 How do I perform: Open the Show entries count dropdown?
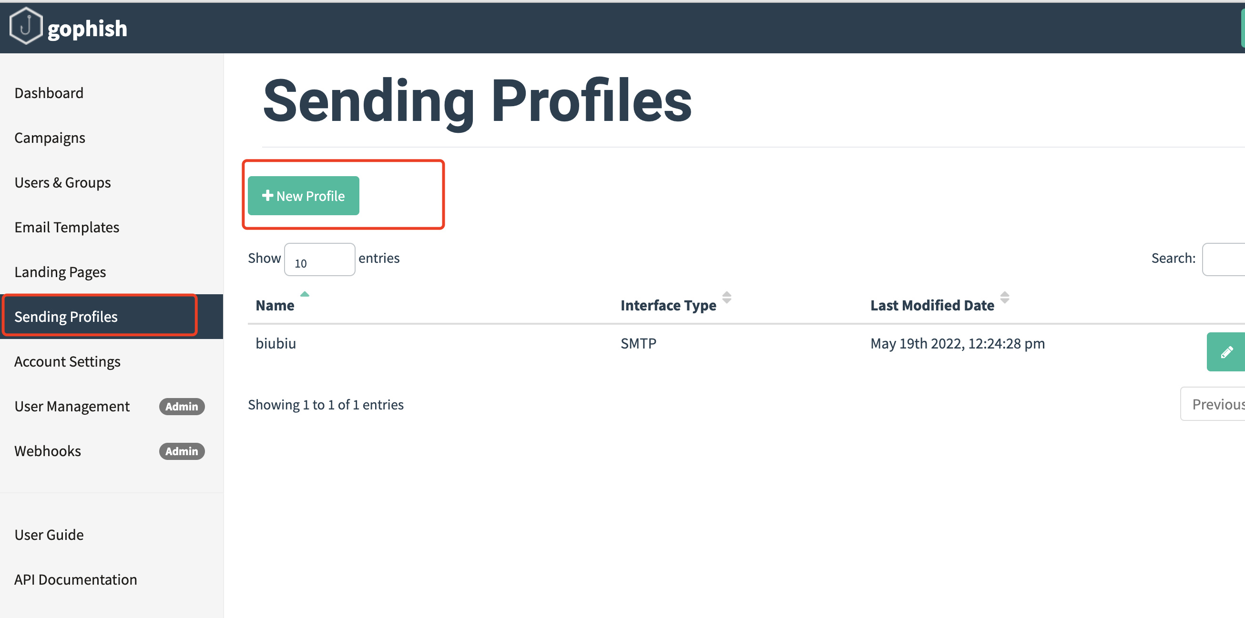319,260
